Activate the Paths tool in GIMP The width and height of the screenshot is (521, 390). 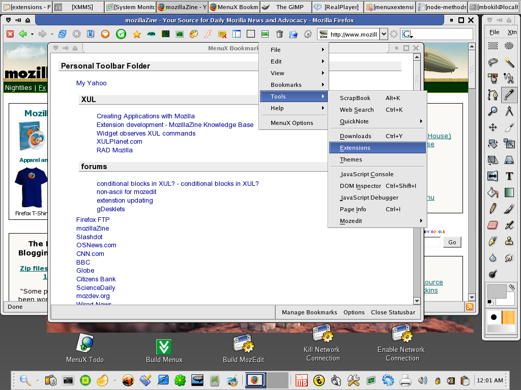493,94
